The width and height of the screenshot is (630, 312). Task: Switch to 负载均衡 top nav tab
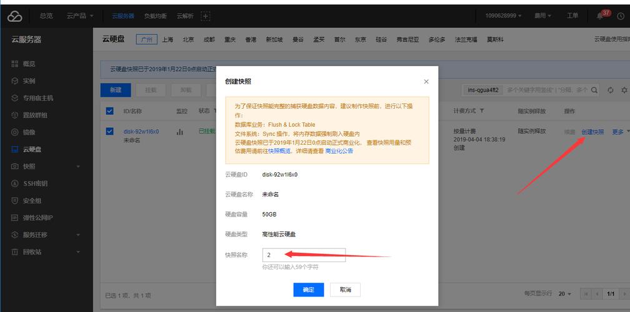[156, 16]
